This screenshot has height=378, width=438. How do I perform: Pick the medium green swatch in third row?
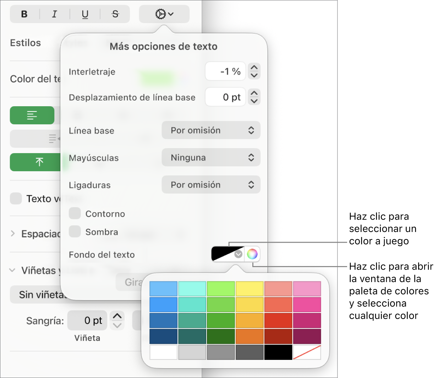click(x=221, y=320)
